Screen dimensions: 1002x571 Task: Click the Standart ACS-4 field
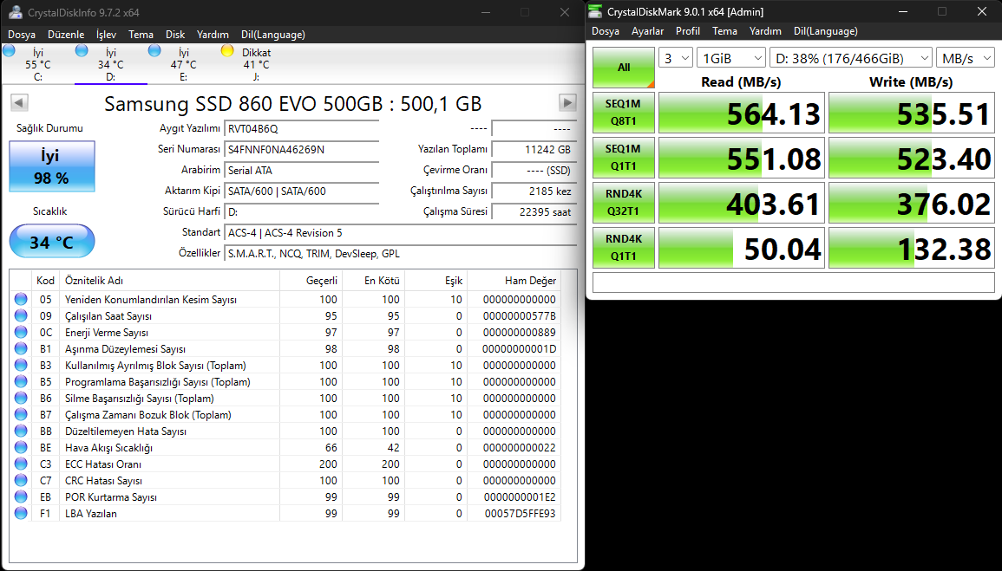pos(401,233)
